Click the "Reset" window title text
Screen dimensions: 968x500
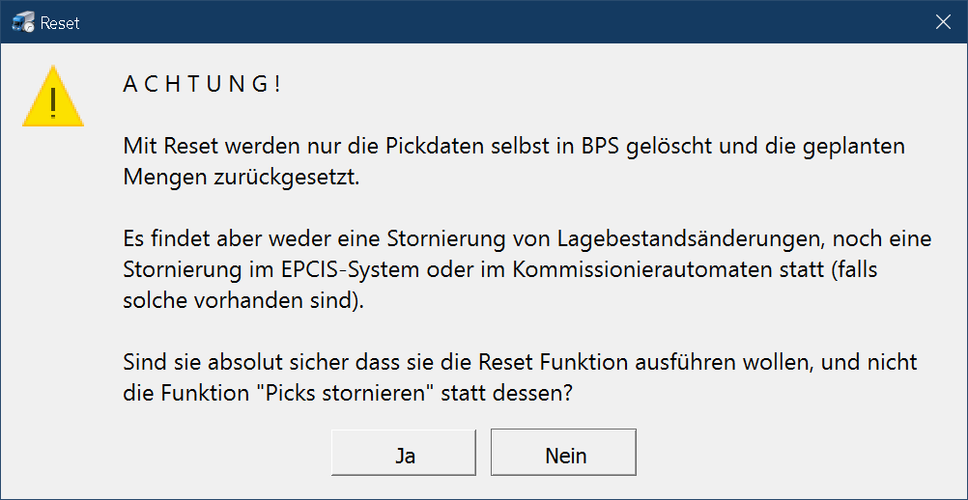tap(60, 22)
